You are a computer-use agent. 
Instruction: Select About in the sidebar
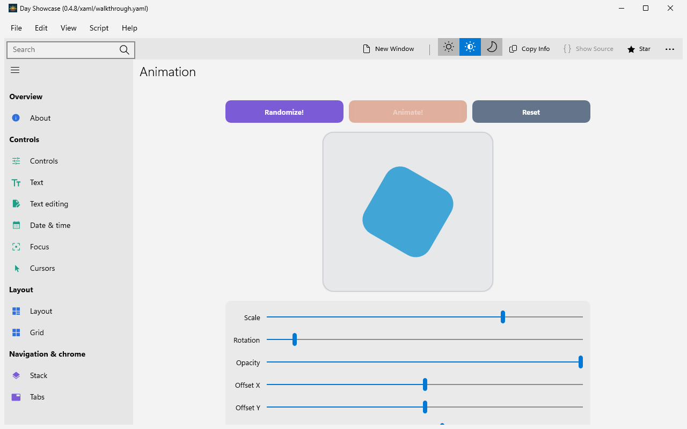(x=69, y=118)
